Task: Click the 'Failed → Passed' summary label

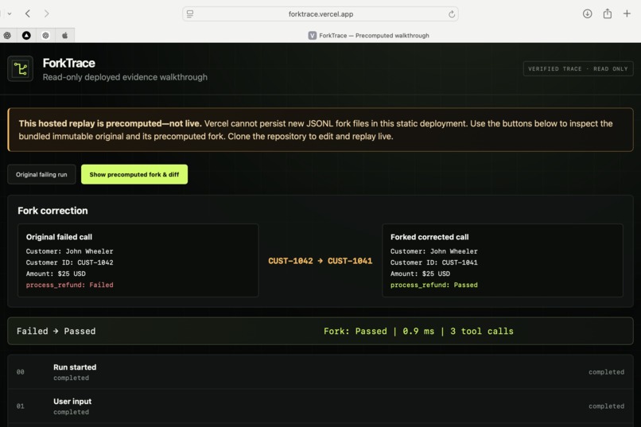Action: click(x=56, y=331)
